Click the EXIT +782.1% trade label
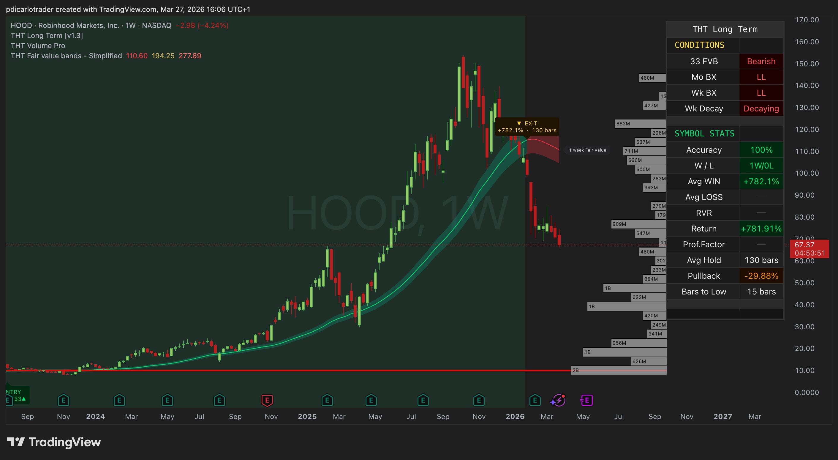 click(527, 127)
